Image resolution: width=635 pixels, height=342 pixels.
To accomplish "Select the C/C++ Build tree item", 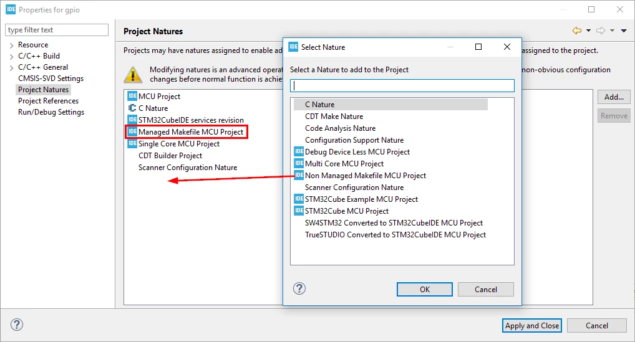I will point(39,56).
